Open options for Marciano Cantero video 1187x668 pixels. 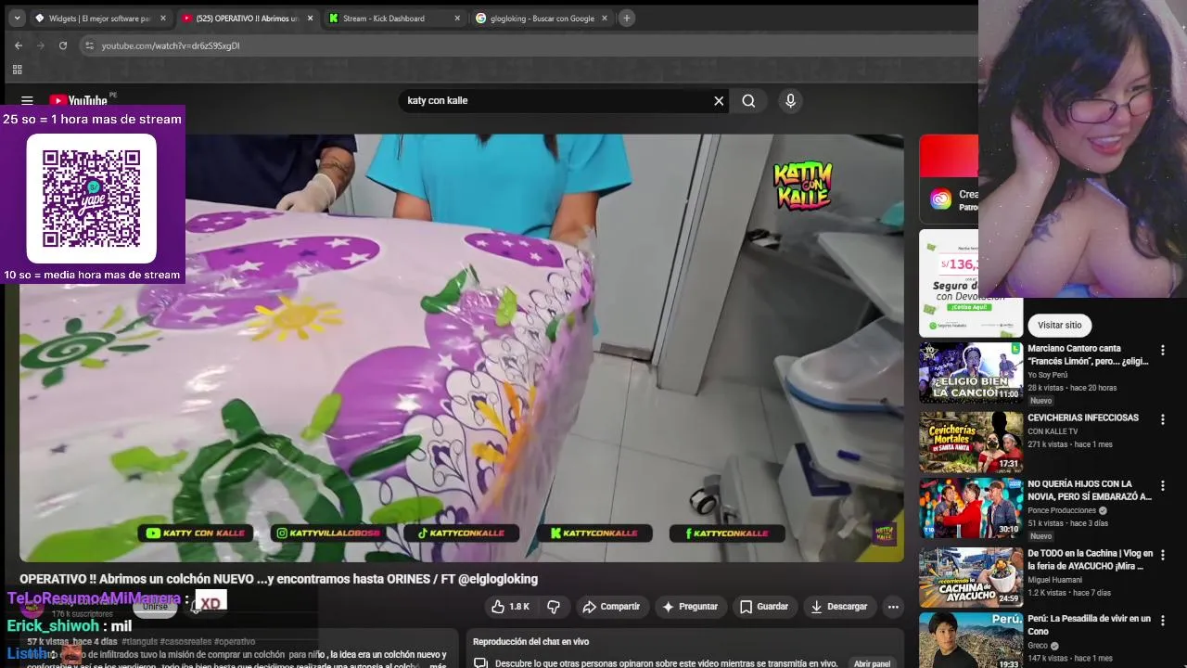click(1162, 351)
